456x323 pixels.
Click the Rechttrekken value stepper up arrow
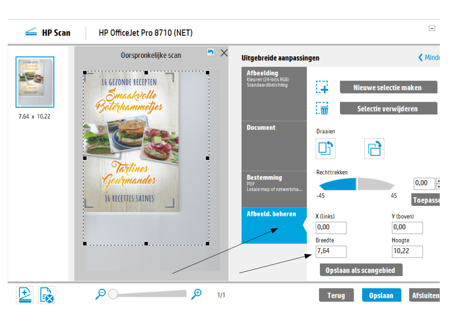pyautogui.click(x=439, y=181)
